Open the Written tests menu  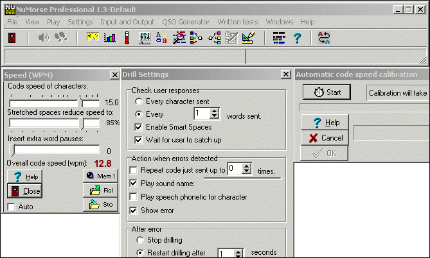pos(237,22)
